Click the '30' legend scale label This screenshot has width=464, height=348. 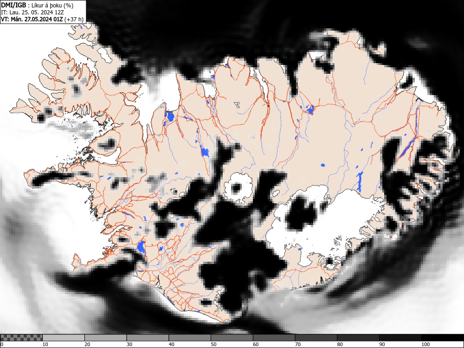tap(129, 344)
